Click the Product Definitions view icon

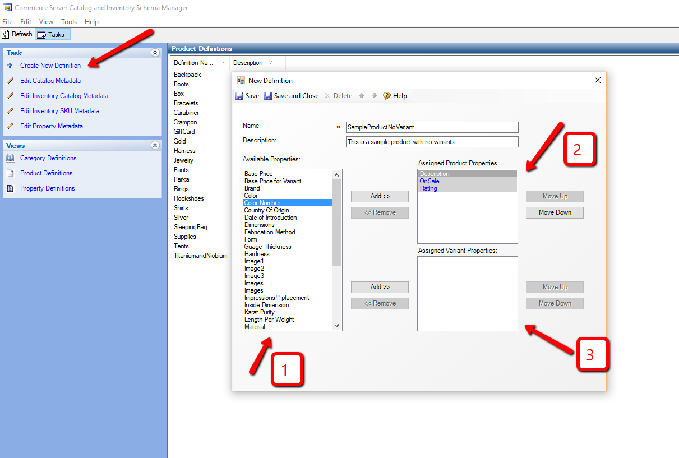(x=10, y=173)
